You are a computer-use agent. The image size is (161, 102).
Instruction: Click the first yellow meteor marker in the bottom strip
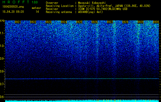(x=69, y=101)
